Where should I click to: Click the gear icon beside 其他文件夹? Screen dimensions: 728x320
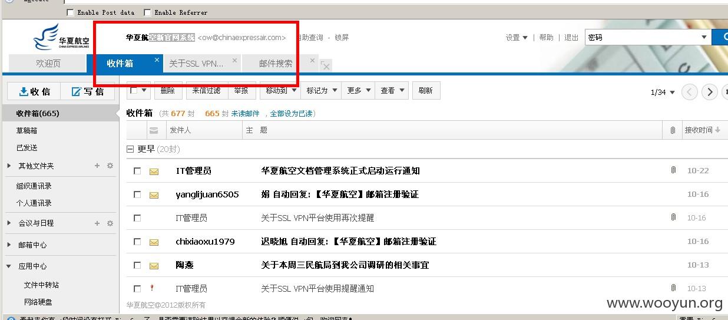[x=110, y=166]
